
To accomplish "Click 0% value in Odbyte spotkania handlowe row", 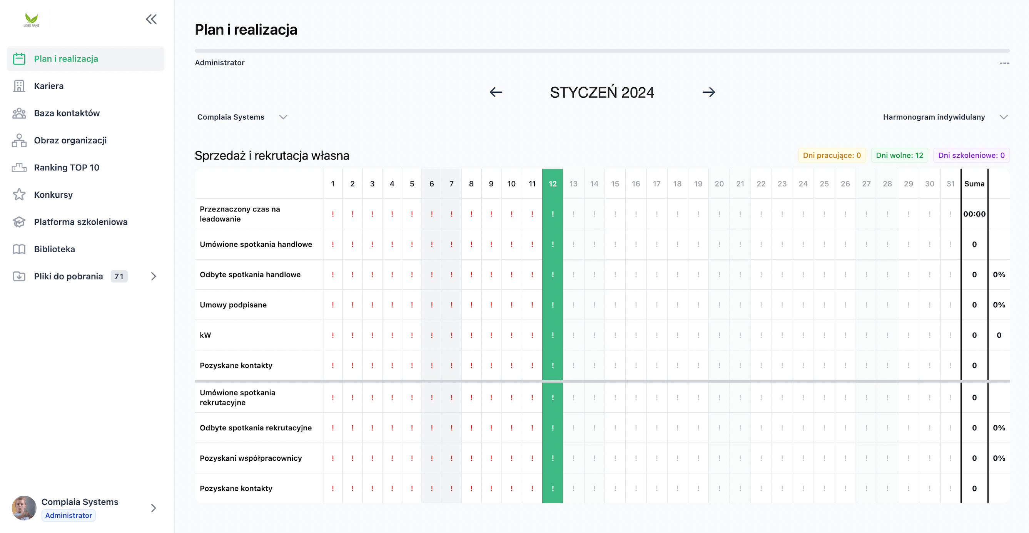I will click(999, 275).
